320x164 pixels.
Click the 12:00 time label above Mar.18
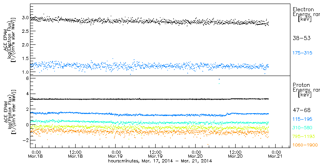tap(76, 152)
